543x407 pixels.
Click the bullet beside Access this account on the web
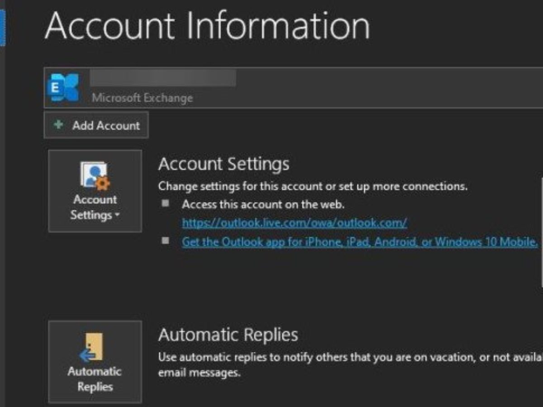[x=166, y=203]
